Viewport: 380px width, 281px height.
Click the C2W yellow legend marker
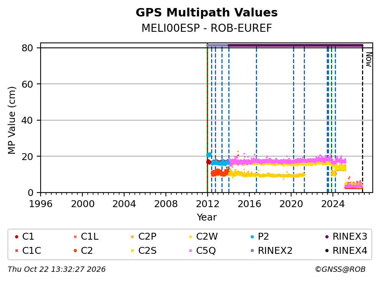click(190, 237)
